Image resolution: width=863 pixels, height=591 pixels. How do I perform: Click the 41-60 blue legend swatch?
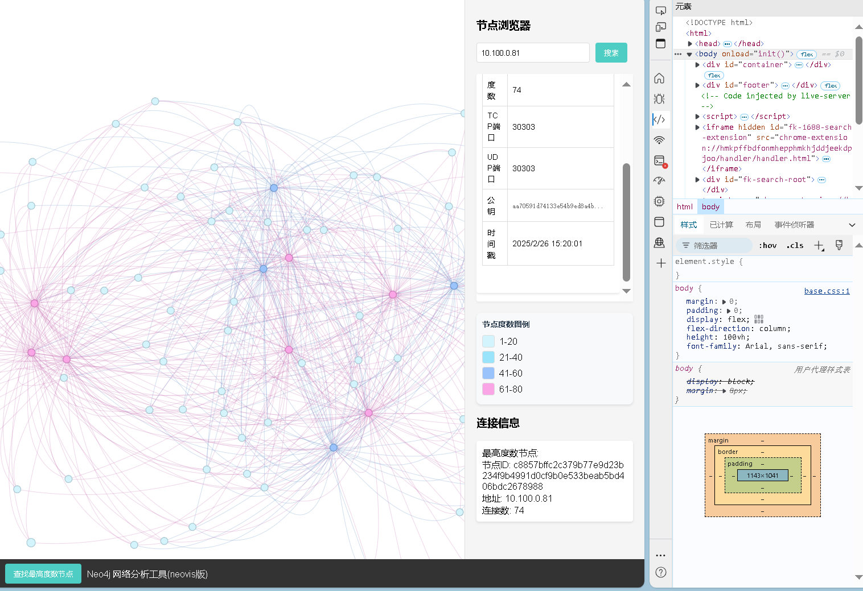(488, 373)
